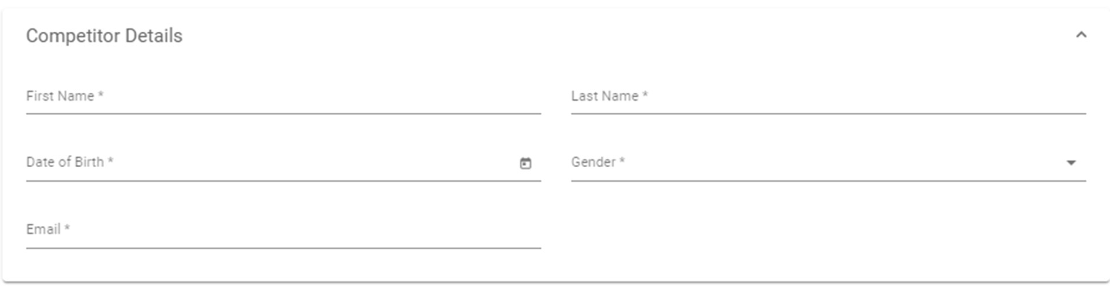Open the Gender dropdown arrow
The width and height of the screenshot is (1110, 291).
pos(1071,163)
